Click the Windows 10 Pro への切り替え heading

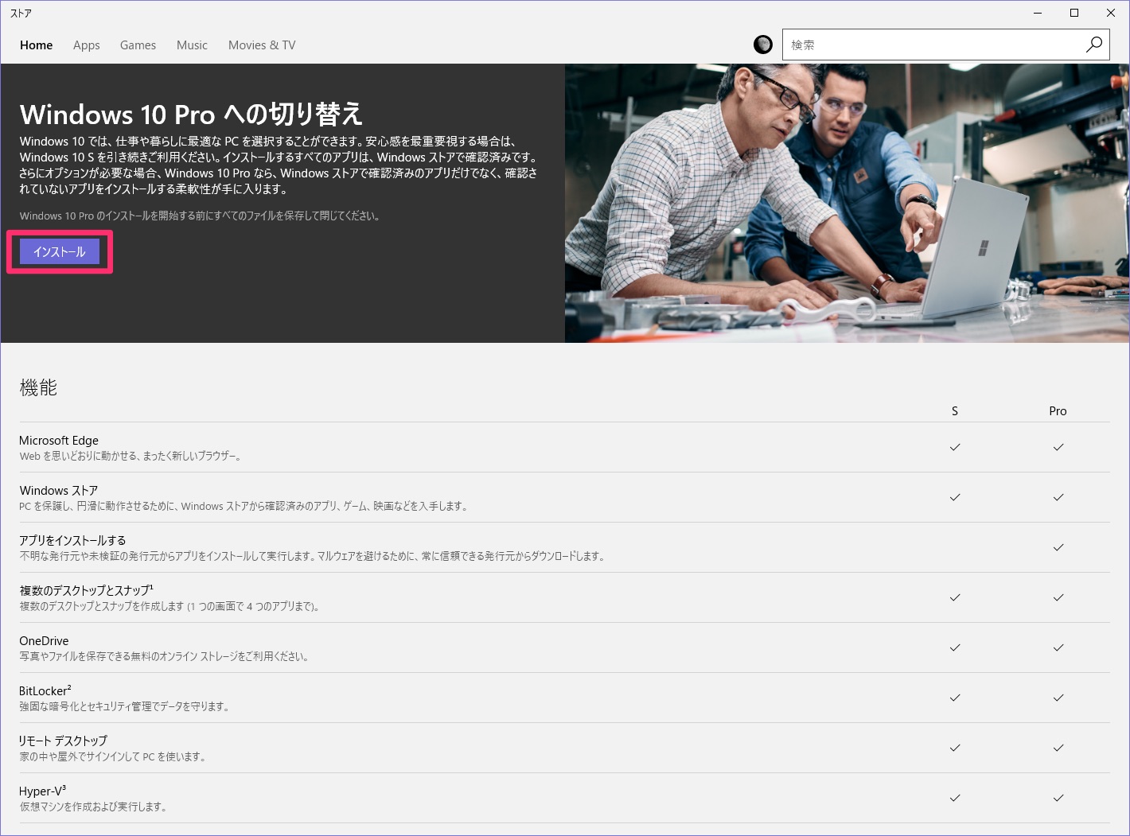(191, 114)
